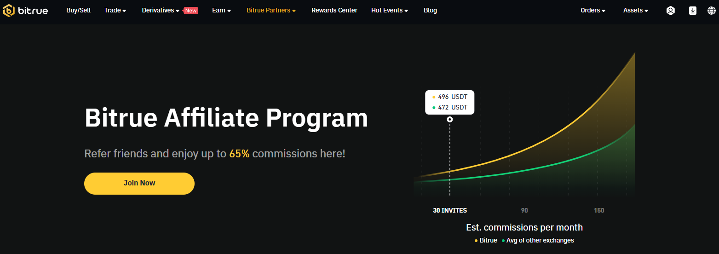719x254 pixels.
Task: Click the download app icon
Action: pos(693,11)
